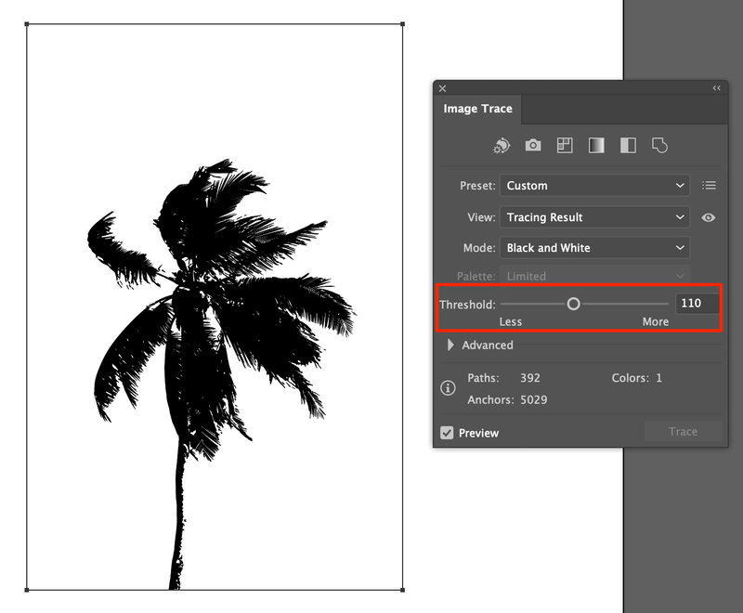
Task: Select the High Color camera preset icon
Action: coord(533,146)
